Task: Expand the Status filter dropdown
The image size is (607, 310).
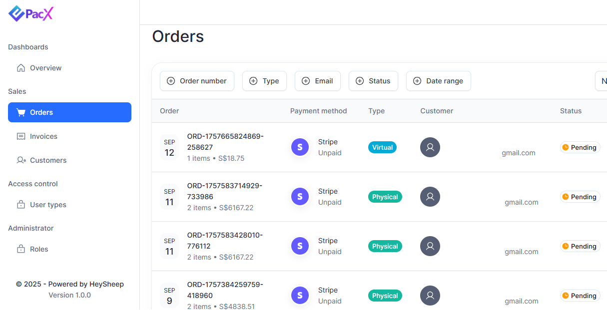Action: point(373,81)
